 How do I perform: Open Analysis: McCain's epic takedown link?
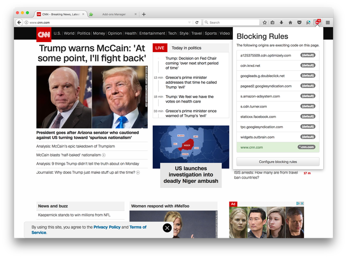tap(75, 146)
